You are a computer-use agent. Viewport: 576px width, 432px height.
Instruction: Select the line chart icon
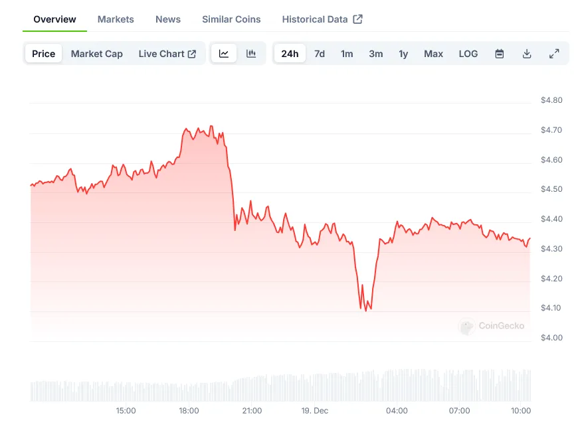pos(223,53)
